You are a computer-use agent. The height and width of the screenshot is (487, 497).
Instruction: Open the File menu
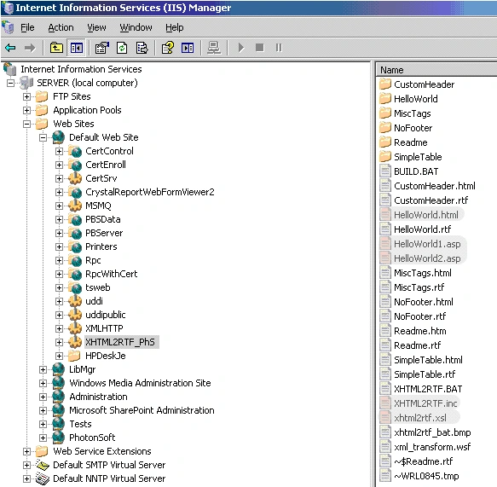click(x=27, y=28)
